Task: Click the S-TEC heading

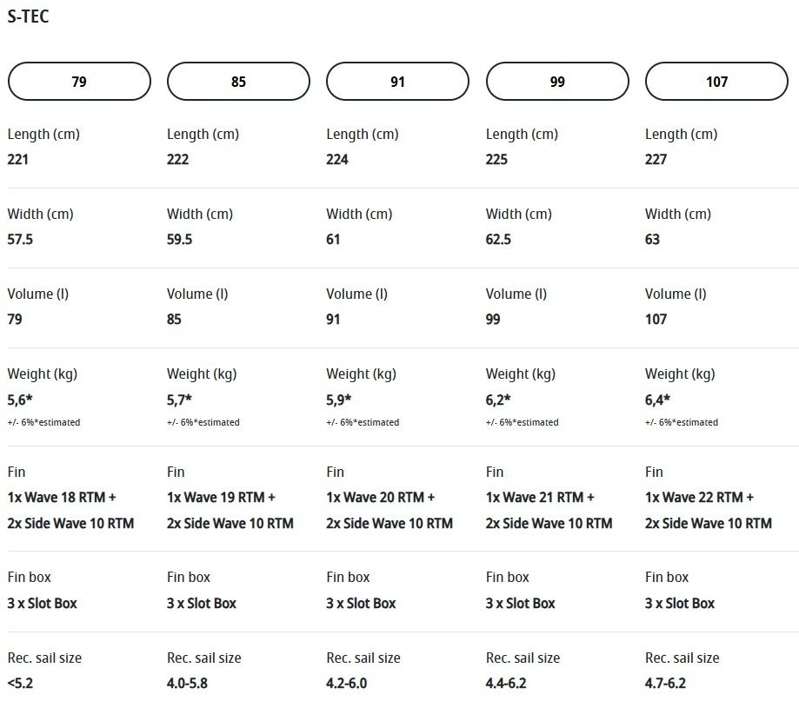Action: (x=28, y=17)
